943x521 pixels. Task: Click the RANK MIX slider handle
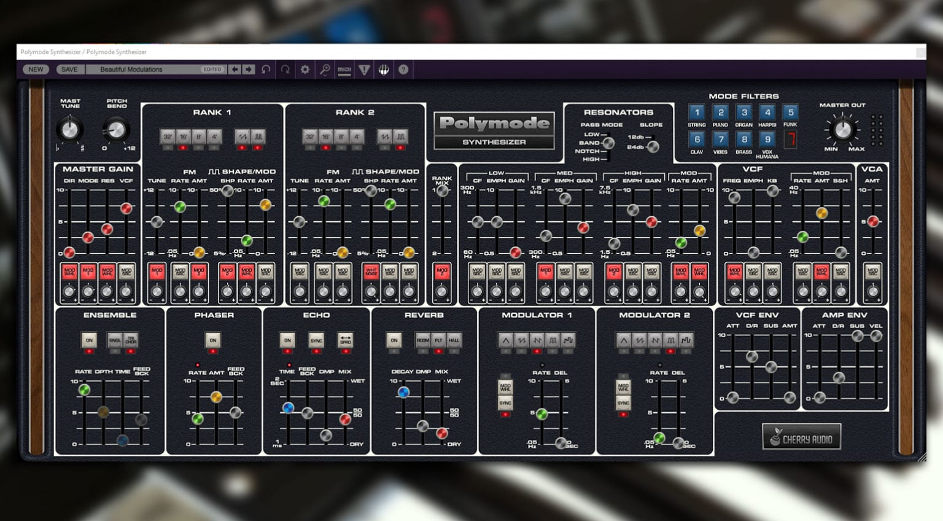coord(441,192)
